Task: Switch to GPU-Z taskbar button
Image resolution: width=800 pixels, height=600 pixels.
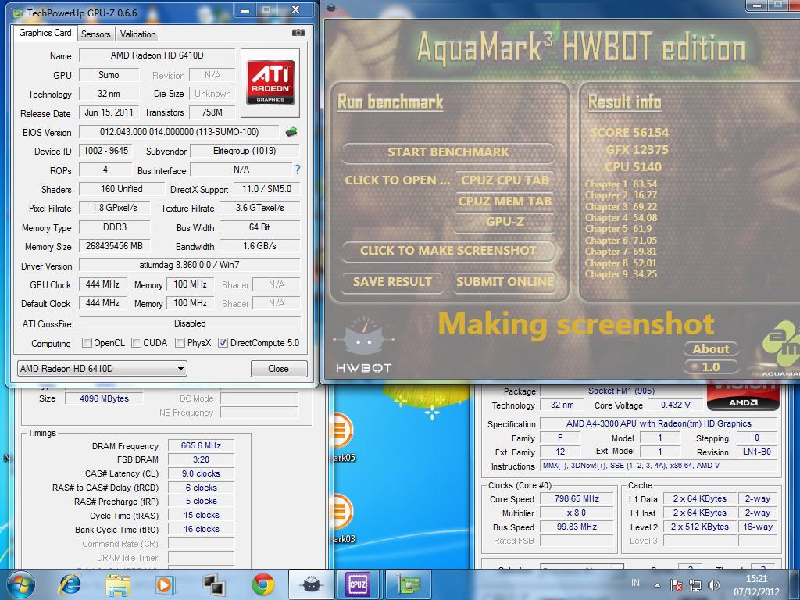Action: coord(409,584)
